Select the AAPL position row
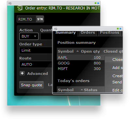Viewport: 130px width, 119px height. click(81, 58)
